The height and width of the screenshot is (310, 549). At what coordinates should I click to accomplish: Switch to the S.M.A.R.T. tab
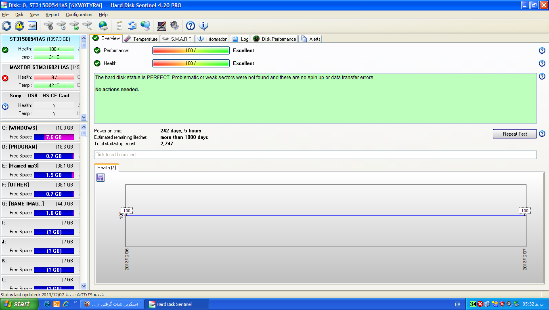(177, 39)
